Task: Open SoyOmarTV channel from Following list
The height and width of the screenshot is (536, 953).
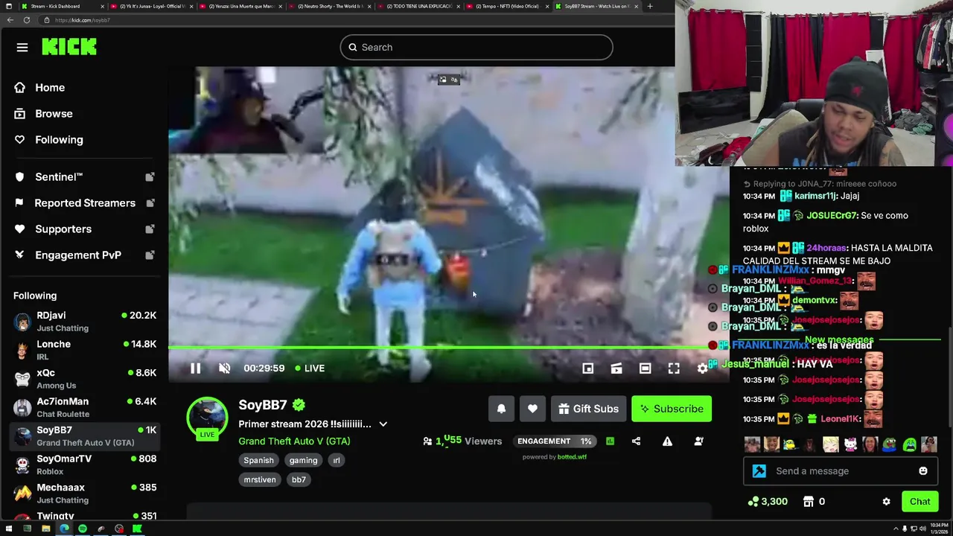Action: click(85, 465)
